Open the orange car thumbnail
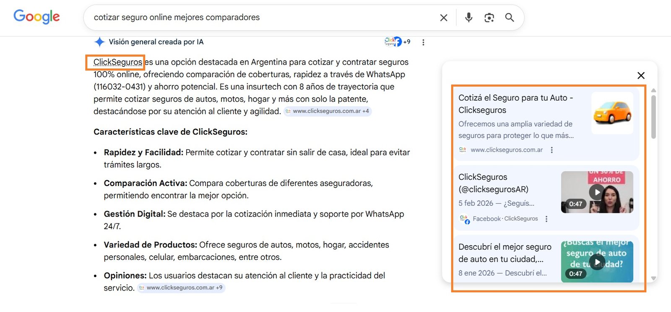 pyautogui.click(x=612, y=113)
